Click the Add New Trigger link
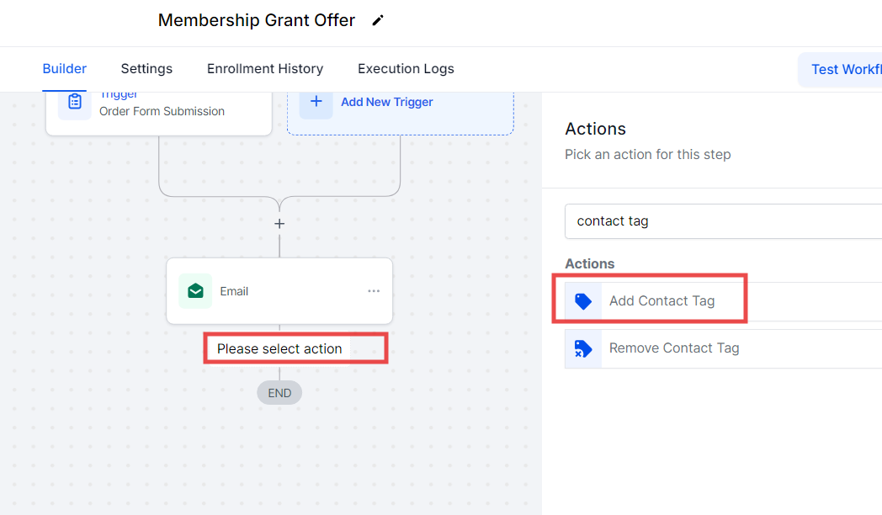Viewport: 882px width, 515px height. pyautogui.click(x=387, y=102)
